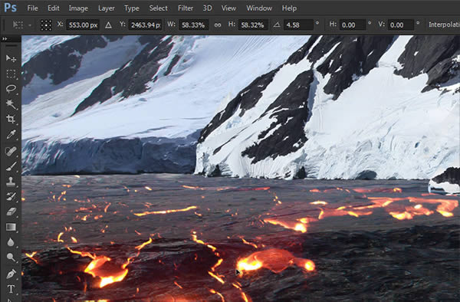Select the Crop tool

click(11, 120)
